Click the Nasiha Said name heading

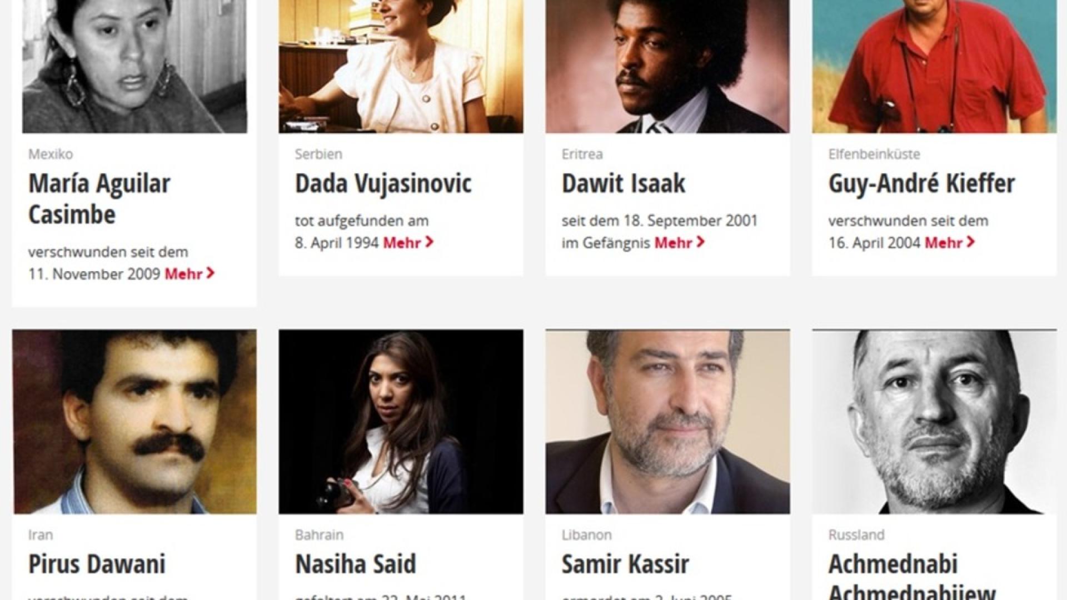[x=356, y=564]
